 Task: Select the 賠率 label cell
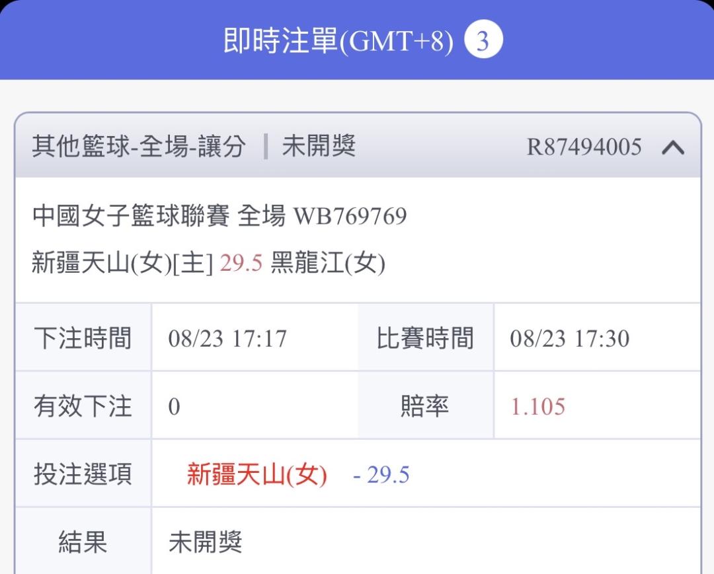click(425, 406)
